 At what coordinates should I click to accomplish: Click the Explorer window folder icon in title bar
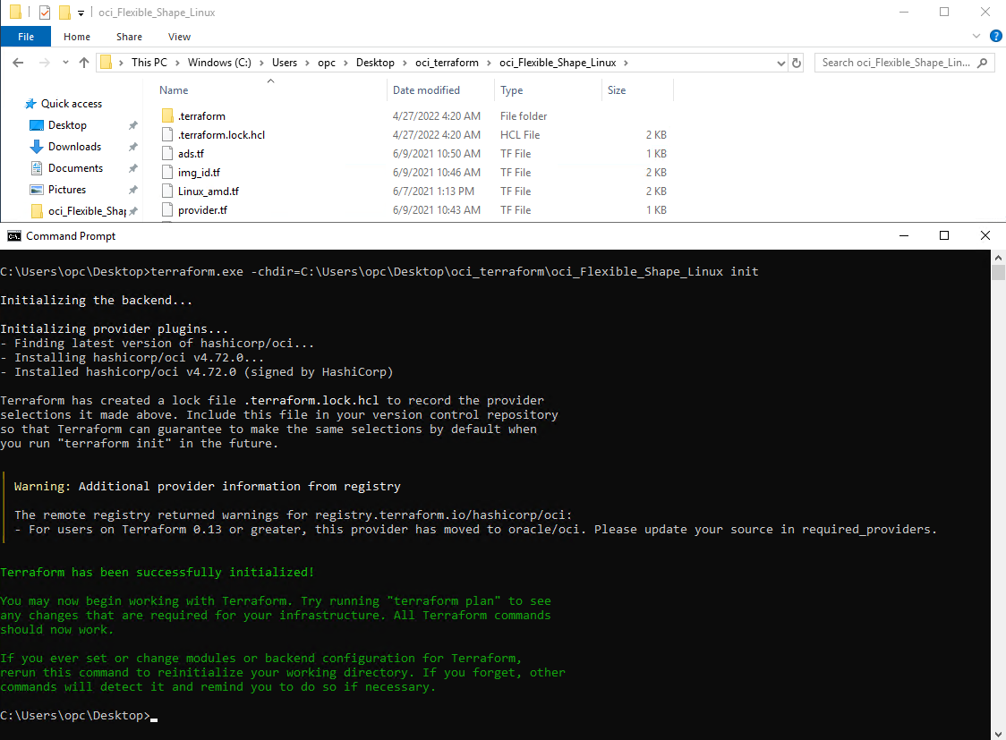(16, 13)
